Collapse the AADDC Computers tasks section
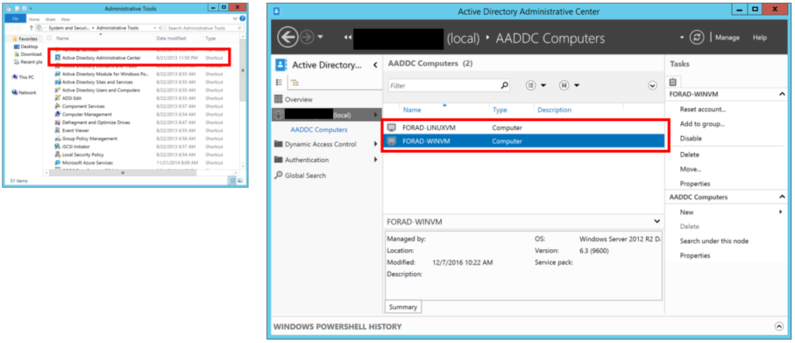The image size is (795, 343). [x=781, y=197]
